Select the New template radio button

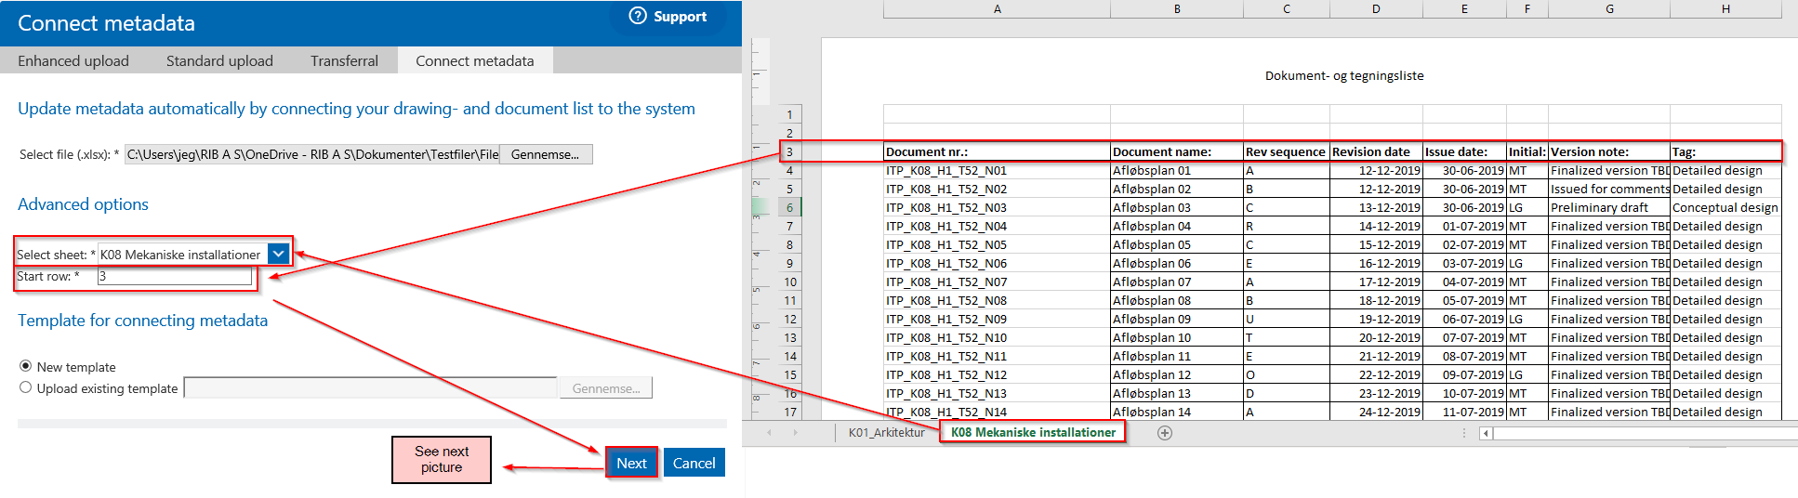coord(26,366)
